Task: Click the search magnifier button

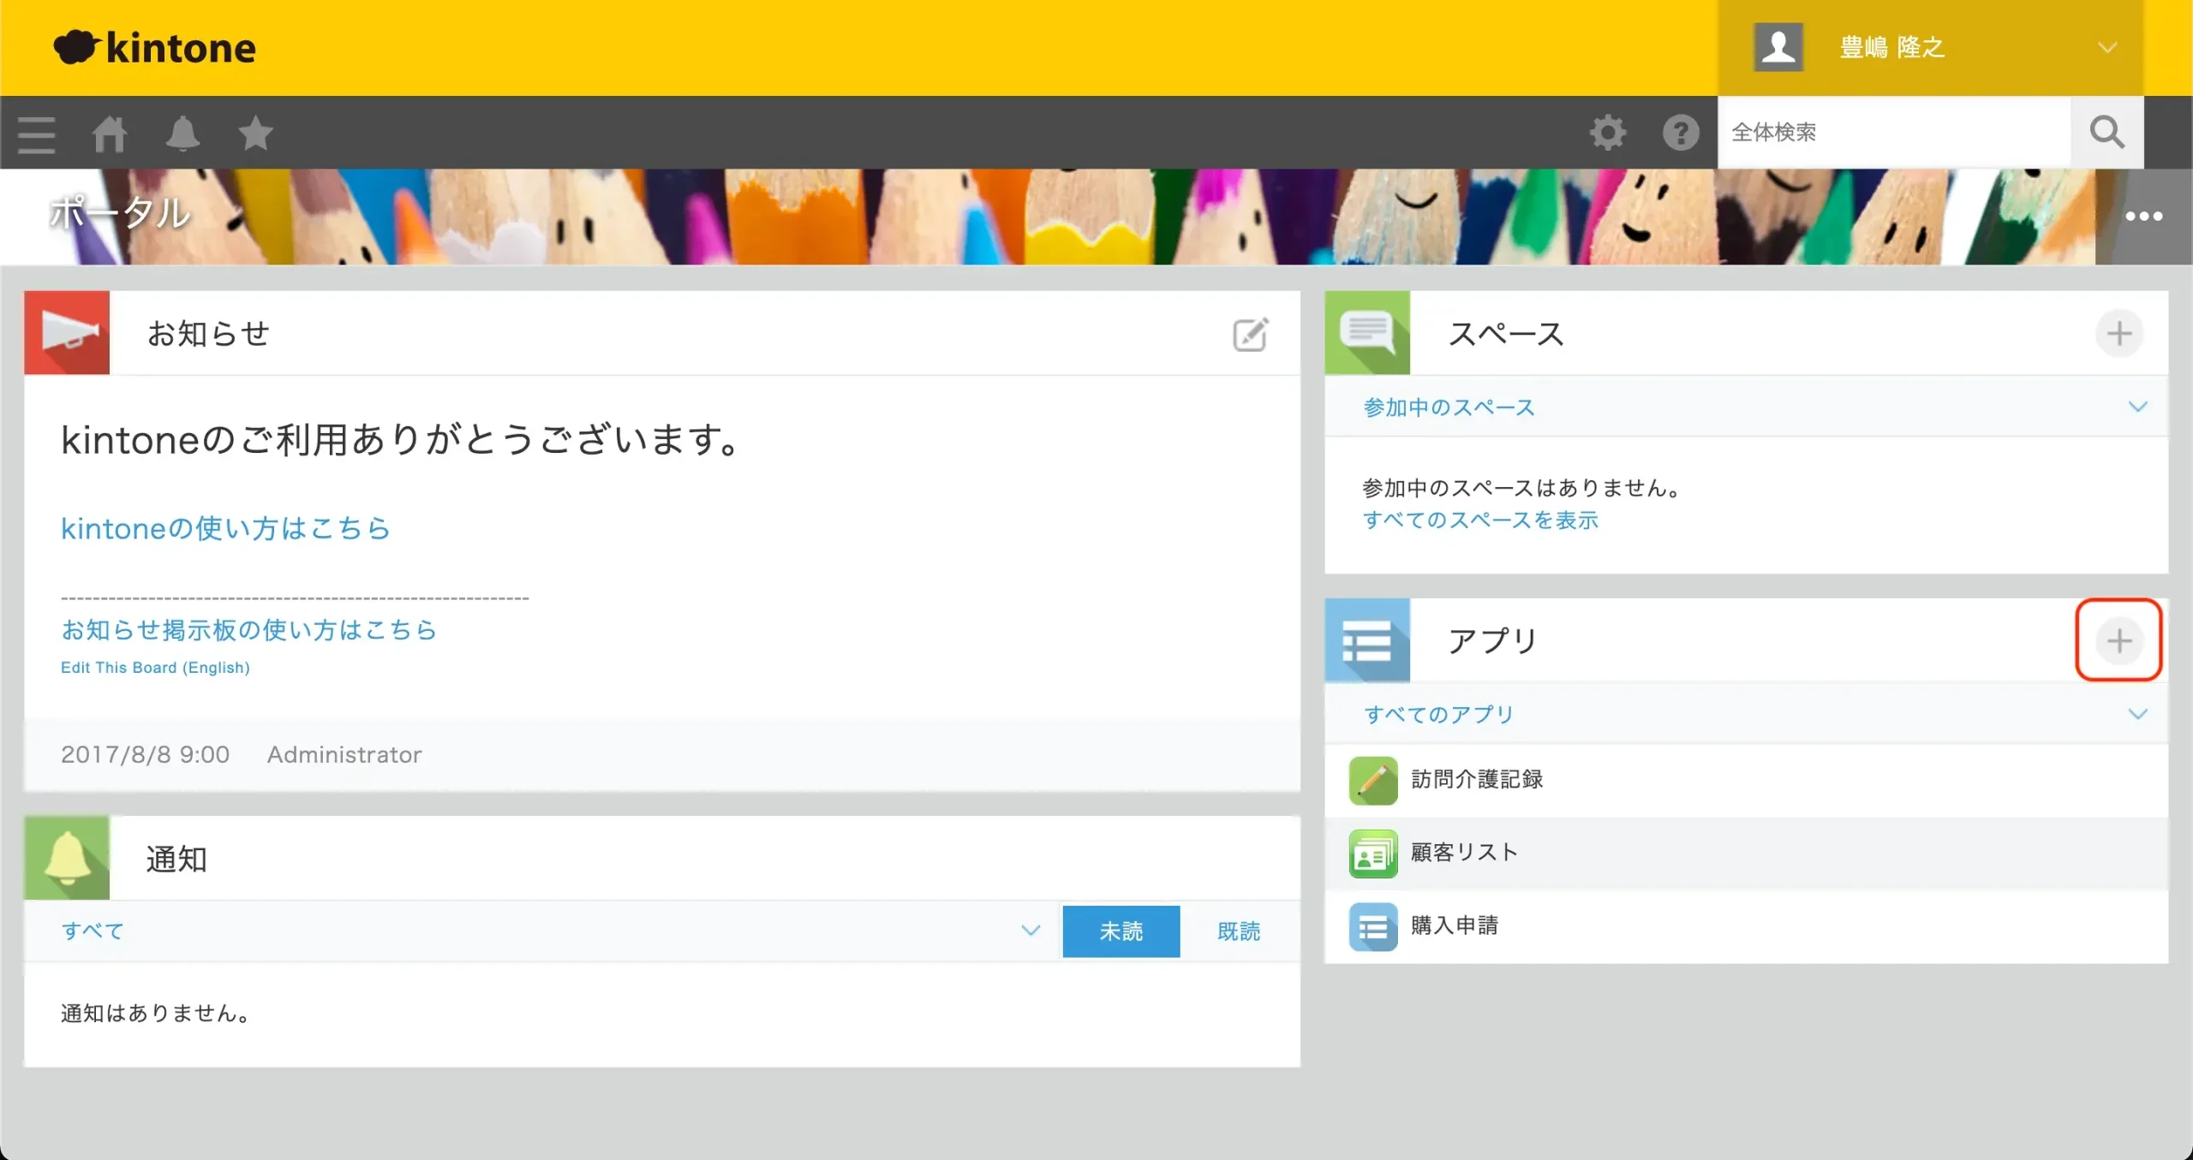Action: click(x=2106, y=133)
